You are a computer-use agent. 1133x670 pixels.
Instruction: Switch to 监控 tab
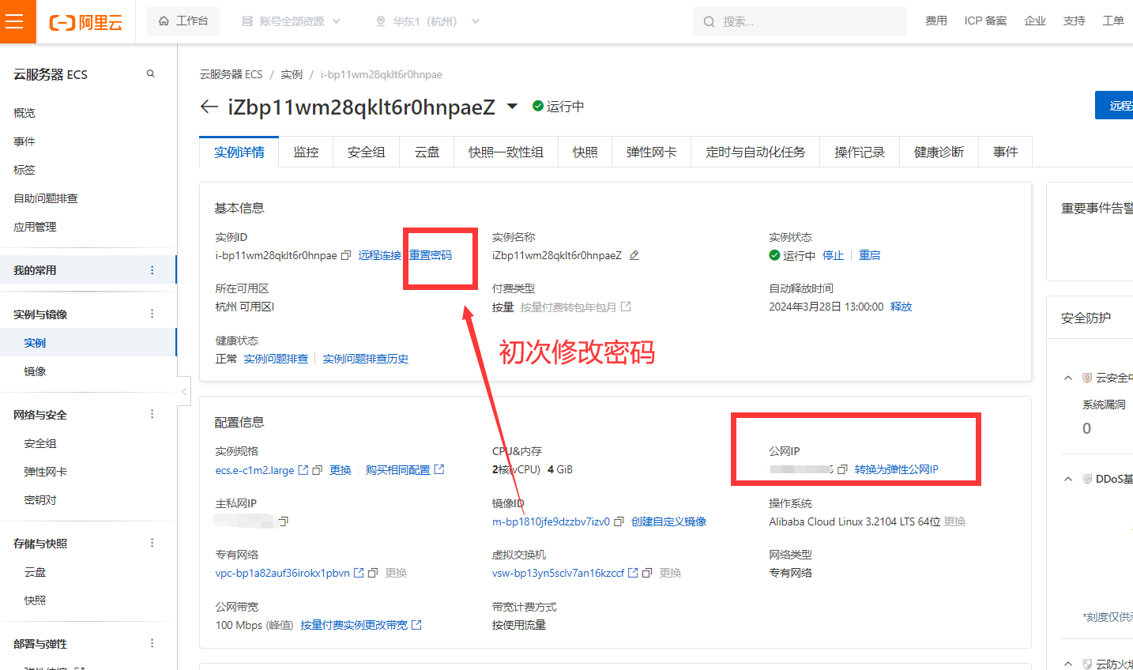(306, 152)
